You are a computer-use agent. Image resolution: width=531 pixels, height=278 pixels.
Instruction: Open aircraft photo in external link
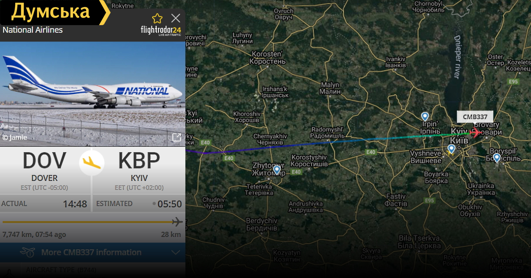coord(176,137)
